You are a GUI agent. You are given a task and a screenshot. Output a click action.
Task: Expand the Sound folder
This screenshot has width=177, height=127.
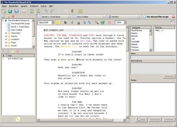(6, 46)
